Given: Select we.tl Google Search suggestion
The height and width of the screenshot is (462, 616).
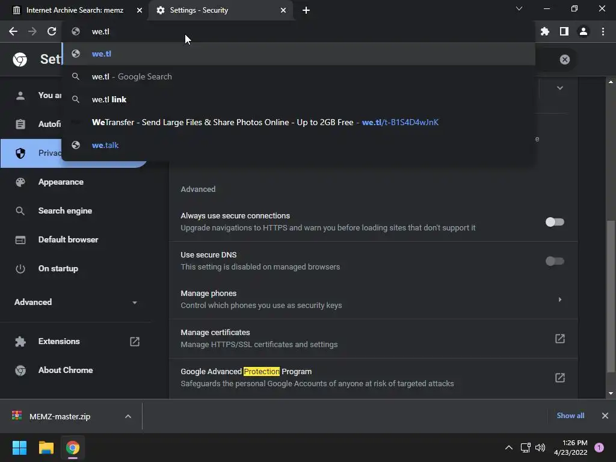Looking at the screenshot, I should click(298, 76).
